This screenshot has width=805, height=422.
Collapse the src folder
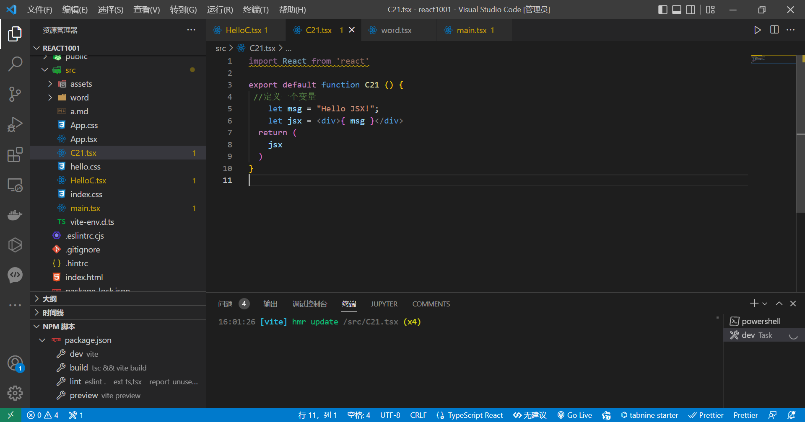click(45, 70)
